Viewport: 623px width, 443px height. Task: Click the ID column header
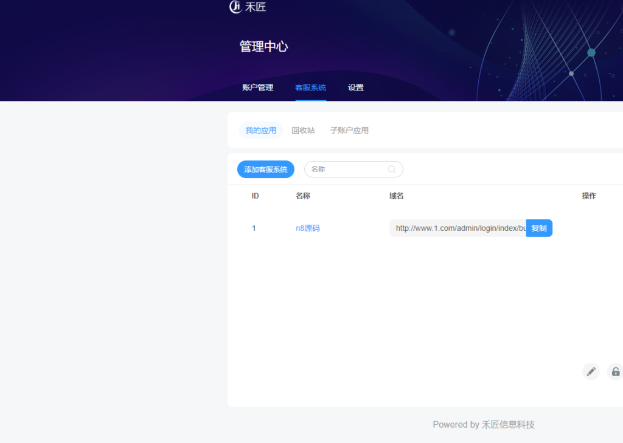pos(255,196)
